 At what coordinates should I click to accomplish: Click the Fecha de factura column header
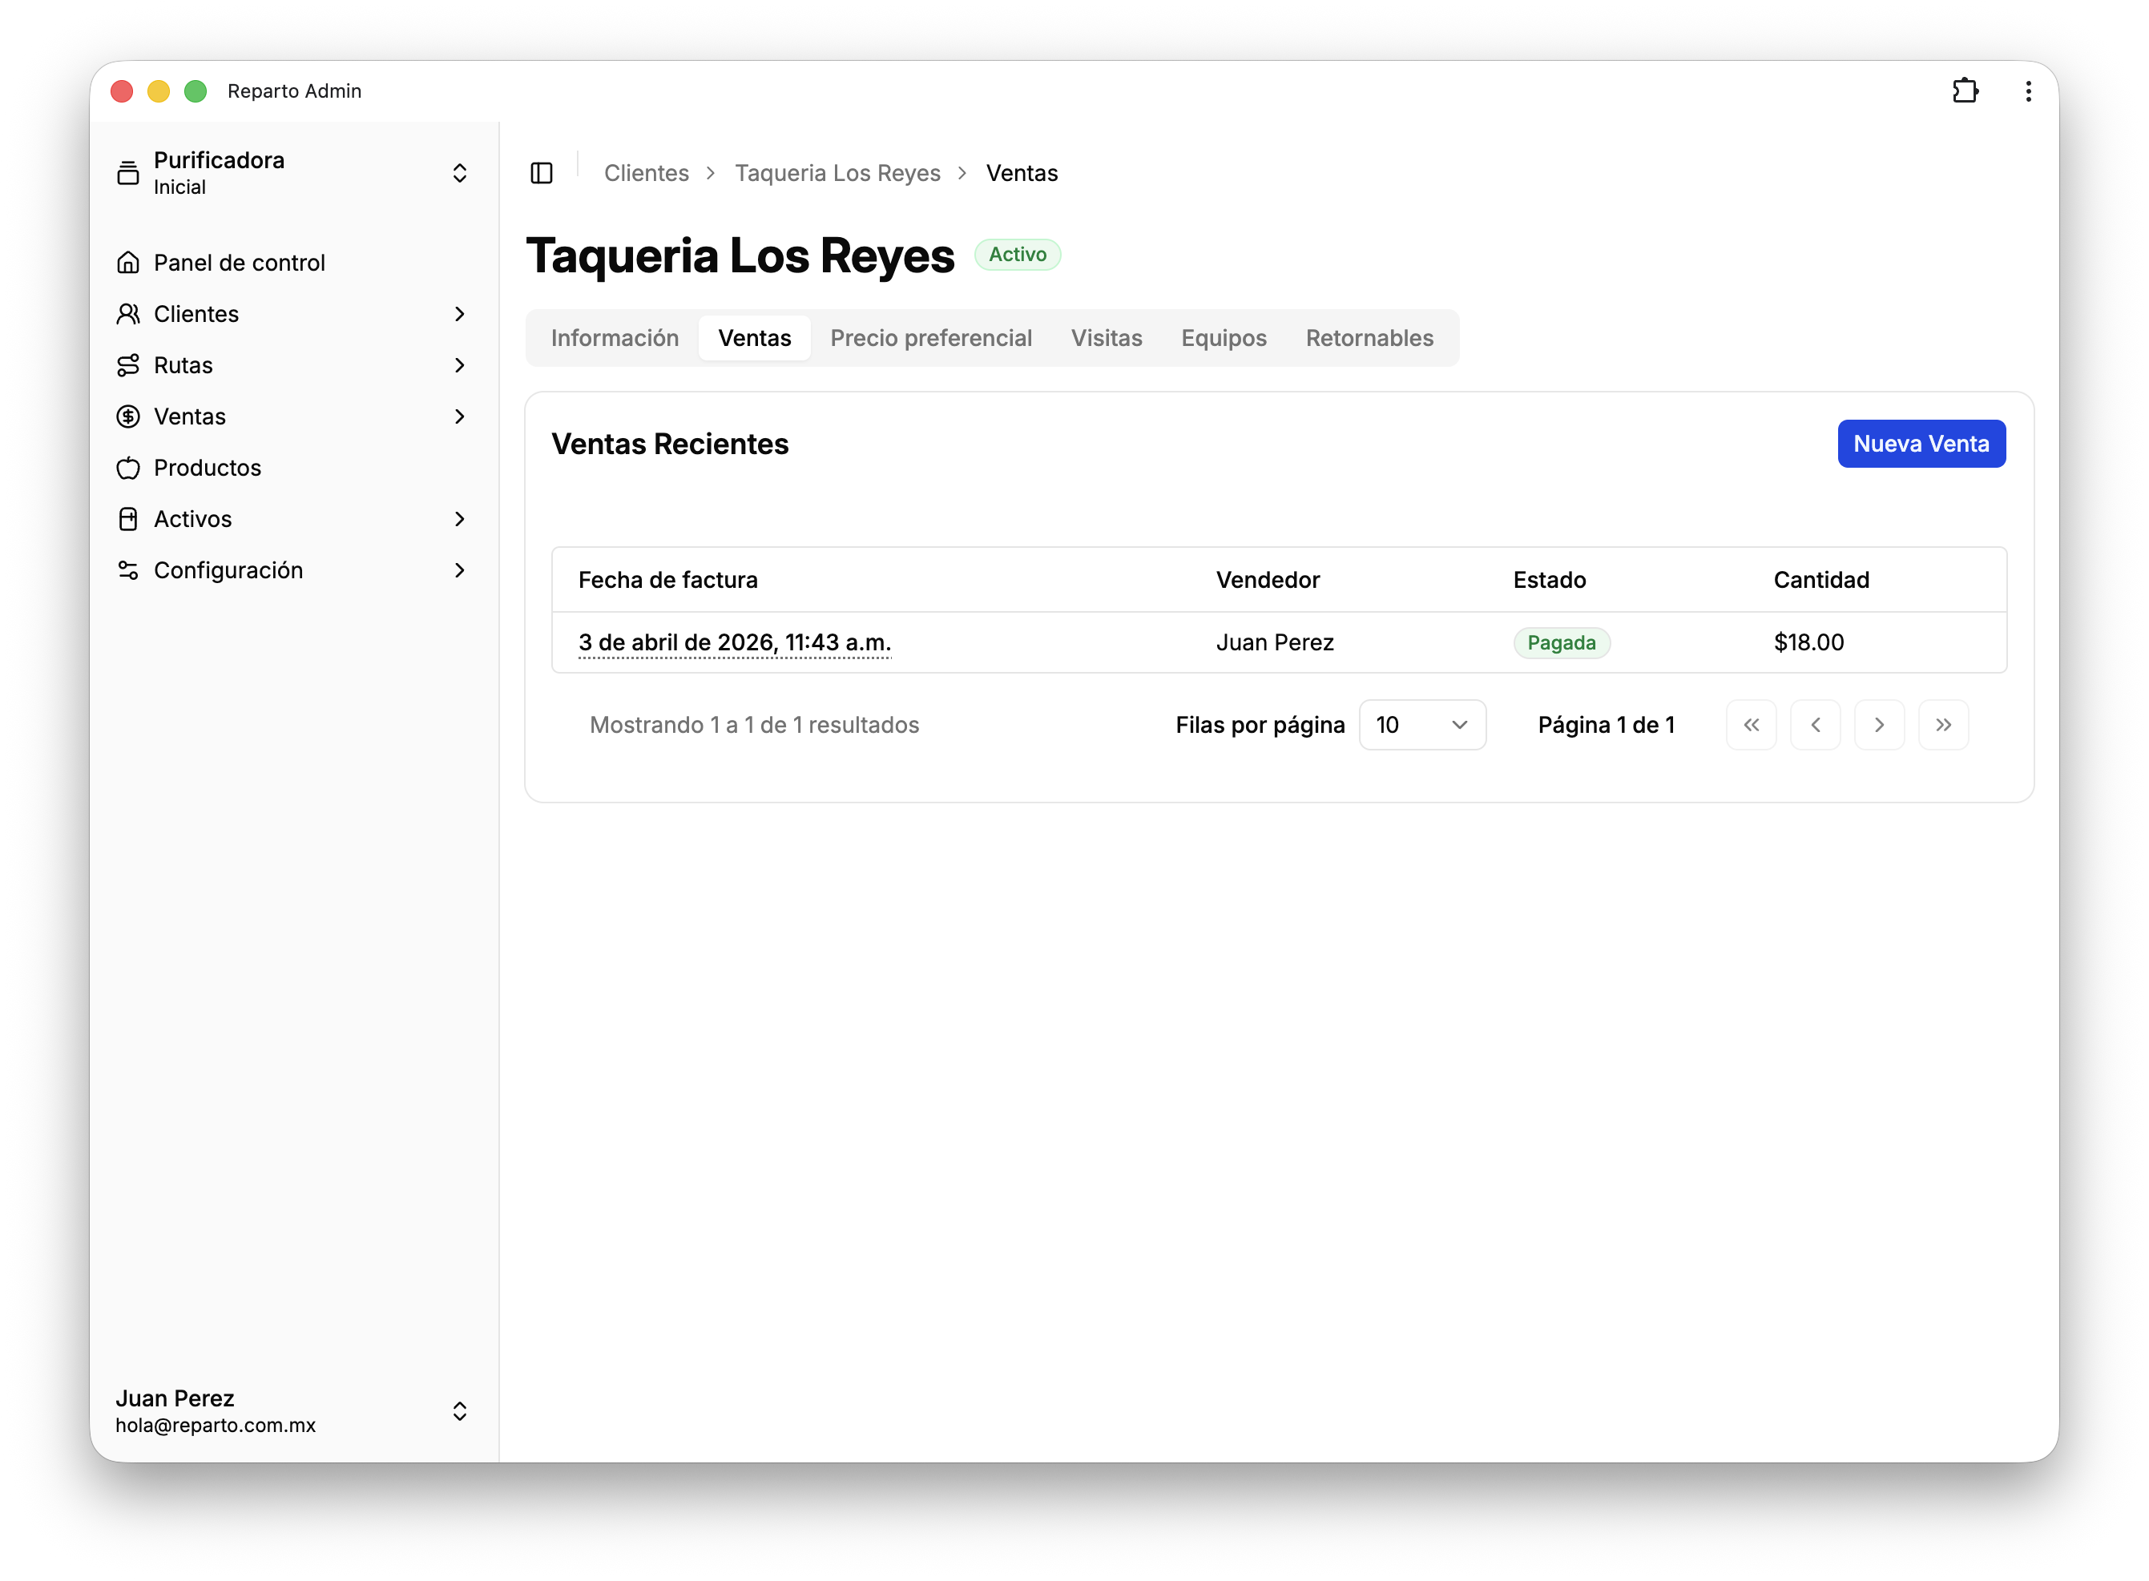[668, 580]
